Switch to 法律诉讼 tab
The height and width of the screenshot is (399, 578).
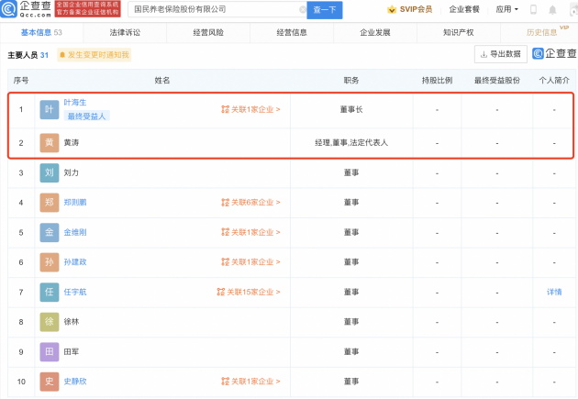(x=125, y=32)
